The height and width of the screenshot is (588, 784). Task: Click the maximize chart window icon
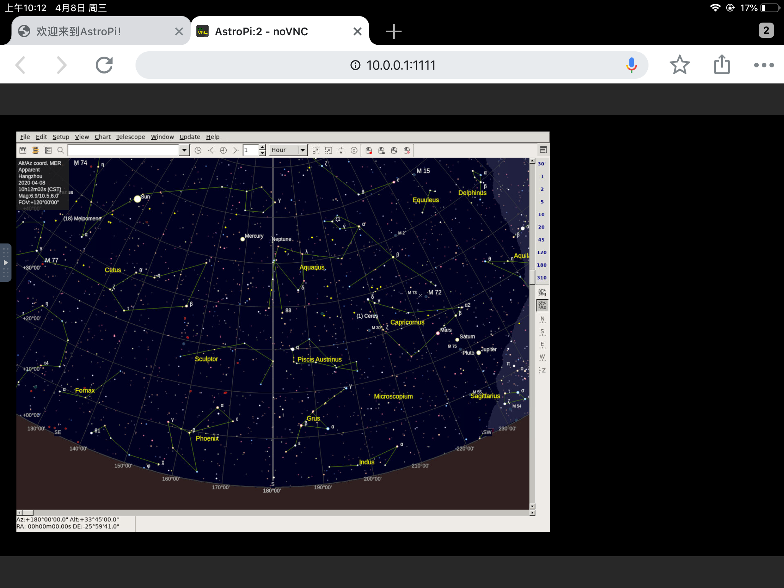click(543, 150)
